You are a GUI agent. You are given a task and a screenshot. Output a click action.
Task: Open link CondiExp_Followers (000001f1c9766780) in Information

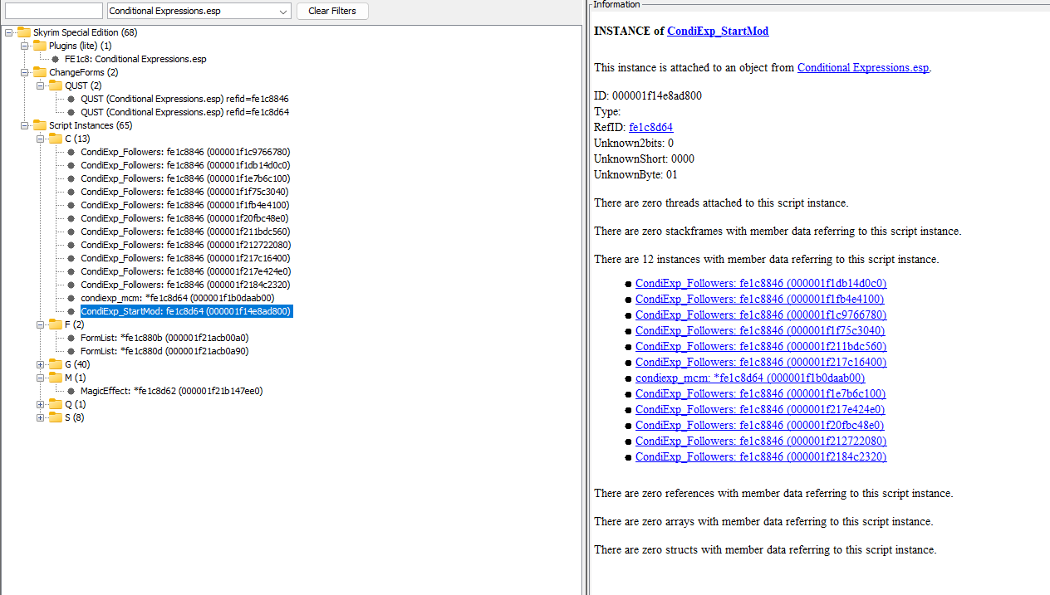pos(761,315)
